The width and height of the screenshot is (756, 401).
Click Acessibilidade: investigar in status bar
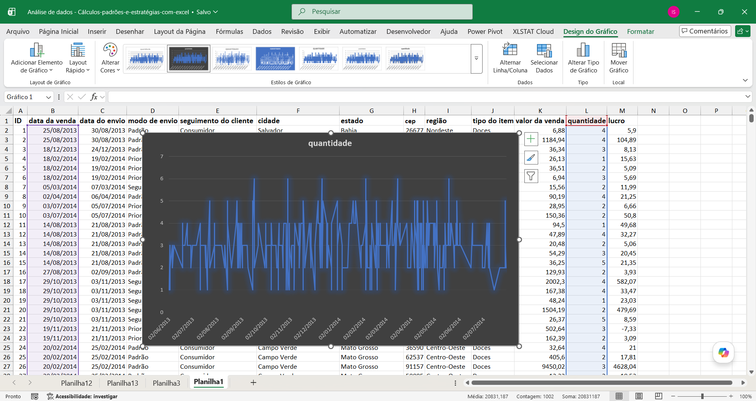[x=82, y=396]
